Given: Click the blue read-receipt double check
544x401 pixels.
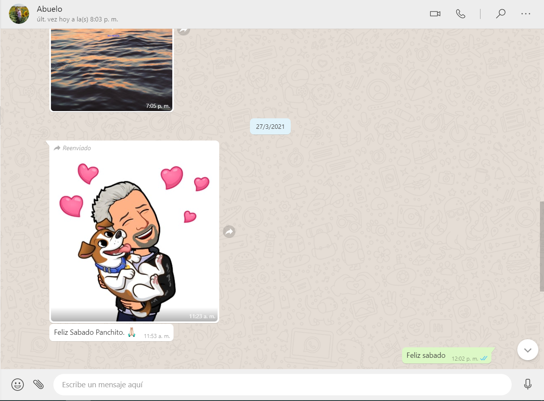Looking at the screenshot, I should (484, 358).
